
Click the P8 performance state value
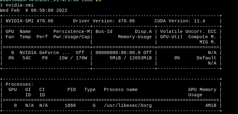click(45, 58)
